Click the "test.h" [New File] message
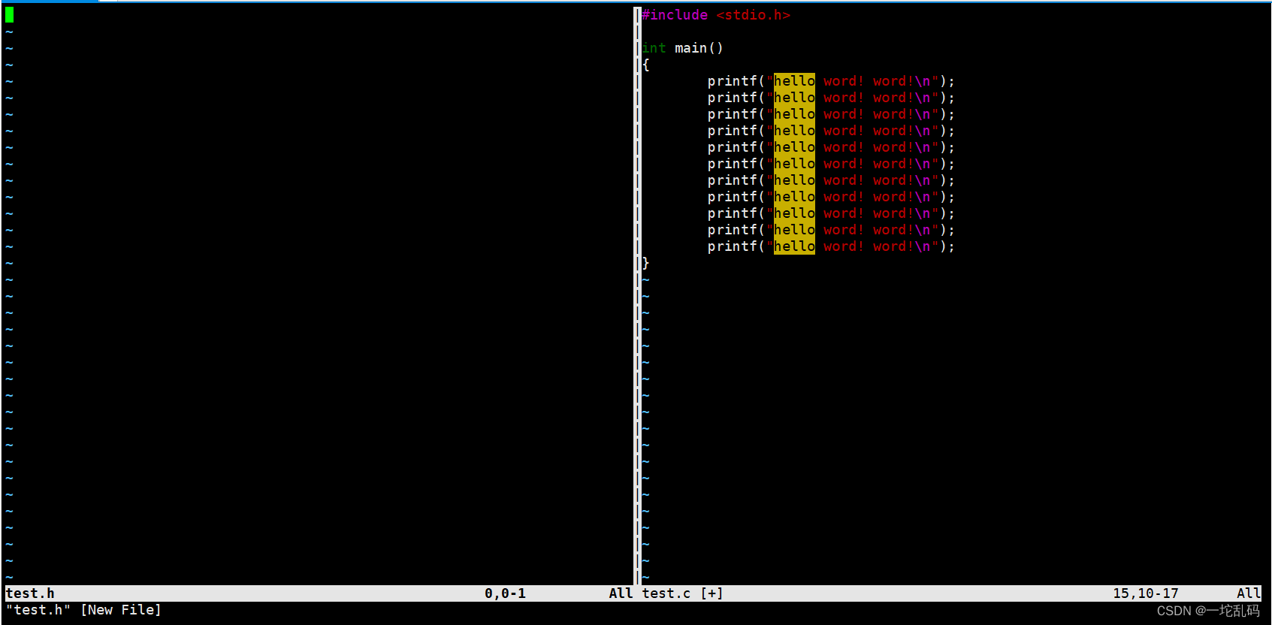The height and width of the screenshot is (625, 1272). pos(83,610)
